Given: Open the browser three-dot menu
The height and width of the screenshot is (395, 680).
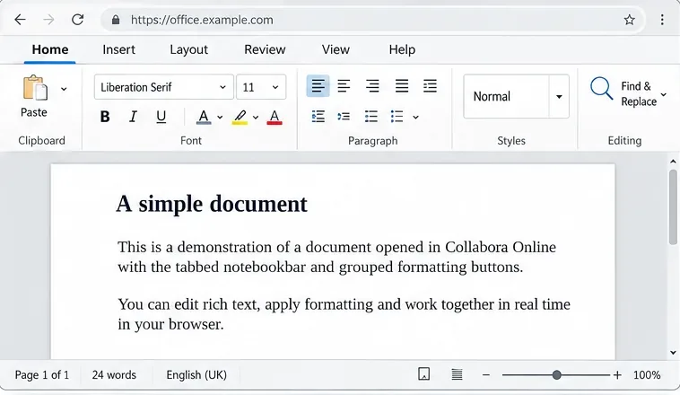Looking at the screenshot, I should point(662,20).
